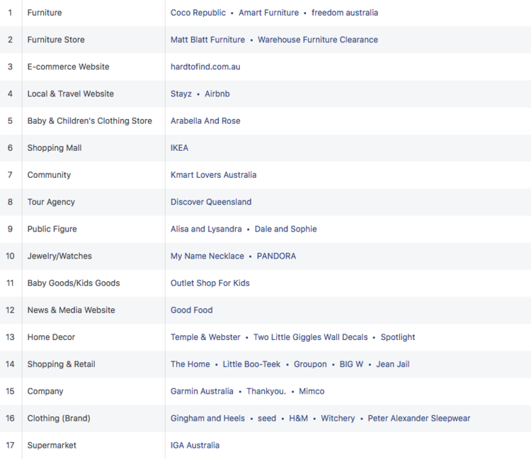This screenshot has width=531, height=459.
Task: Click the Amart Furniture link
Action: (x=268, y=13)
